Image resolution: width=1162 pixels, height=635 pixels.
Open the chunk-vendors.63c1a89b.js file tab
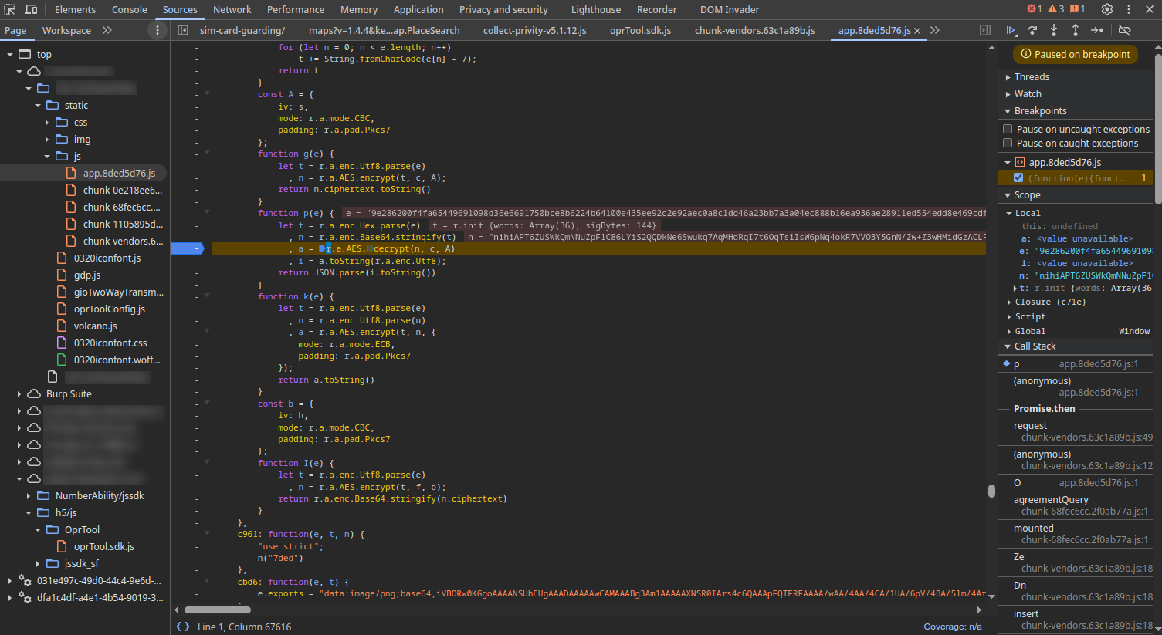pyautogui.click(x=754, y=30)
